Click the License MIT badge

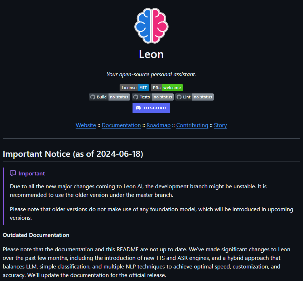(x=134, y=88)
